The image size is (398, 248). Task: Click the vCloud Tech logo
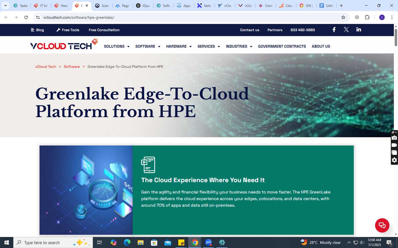pyautogui.click(x=64, y=44)
